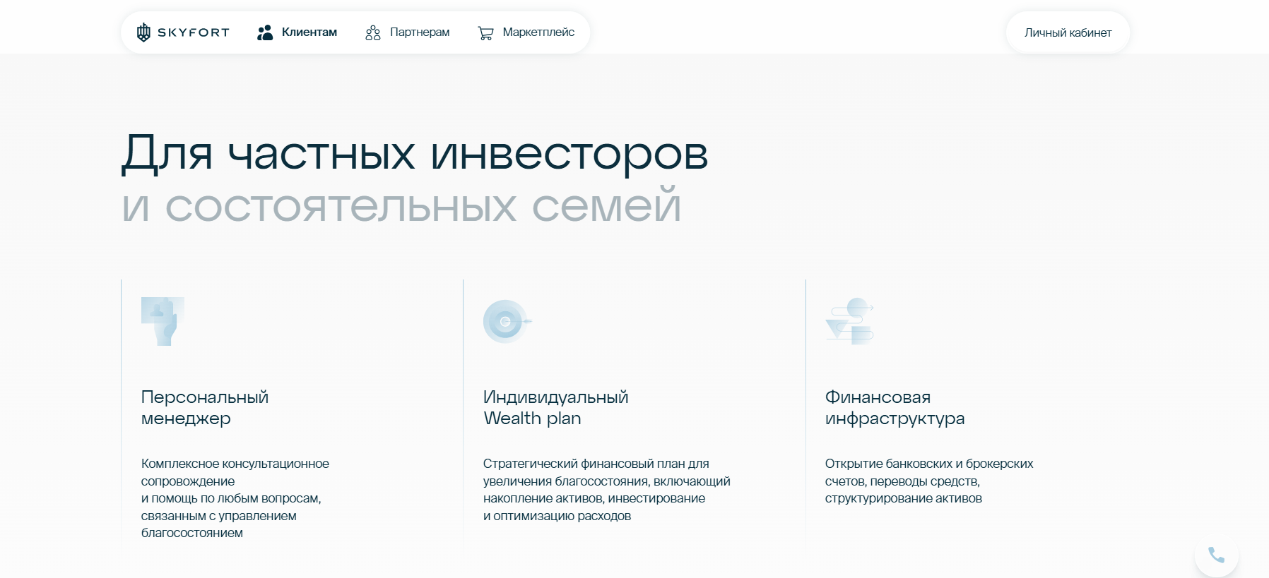The width and height of the screenshot is (1269, 578).
Task: Click the Skyfort shield logo icon
Action: click(x=143, y=32)
